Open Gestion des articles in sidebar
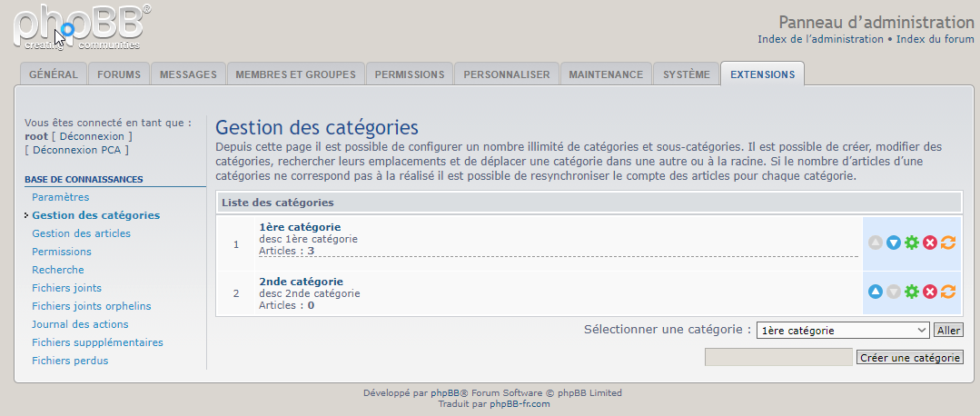This screenshot has height=416, width=980. click(x=81, y=233)
